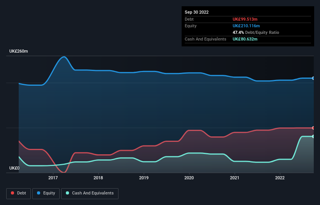
Task: Click the Sep 30 2022 tooltip date
Action: click(196, 12)
